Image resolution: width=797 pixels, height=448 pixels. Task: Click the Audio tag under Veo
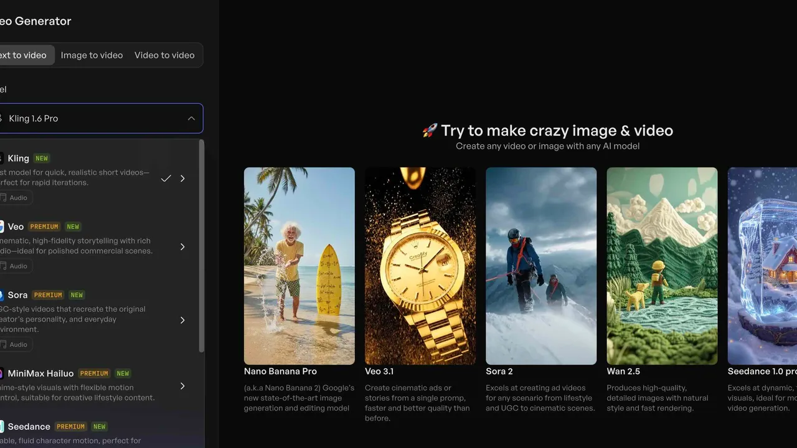click(15, 266)
